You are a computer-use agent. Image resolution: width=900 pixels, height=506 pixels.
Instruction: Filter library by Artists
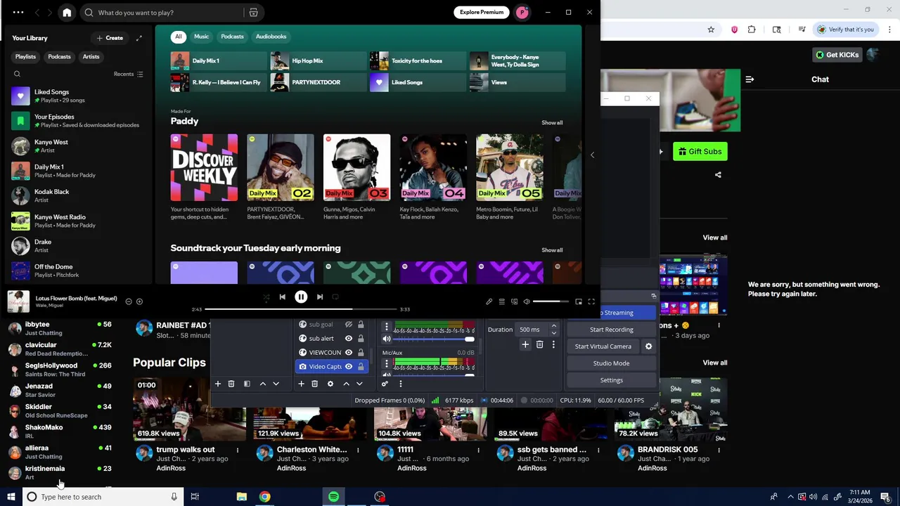tap(91, 56)
